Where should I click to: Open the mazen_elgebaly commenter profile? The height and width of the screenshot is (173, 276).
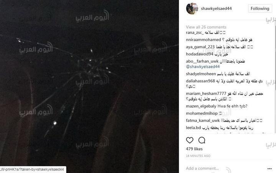pyautogui.click(x=201, y=106)
